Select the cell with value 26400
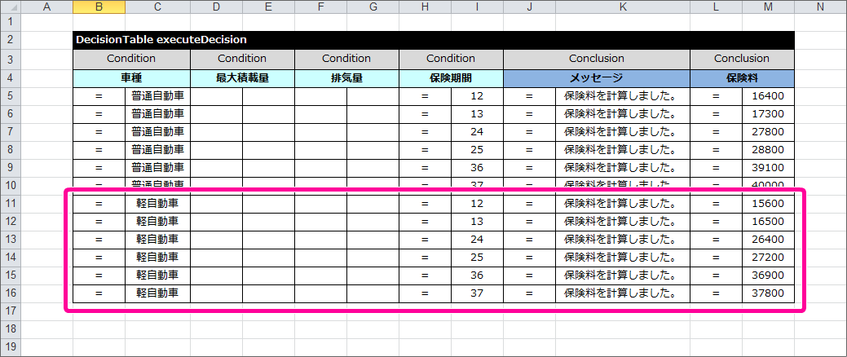The width and height of the screenshot is (847, 357). coord(768,240)
